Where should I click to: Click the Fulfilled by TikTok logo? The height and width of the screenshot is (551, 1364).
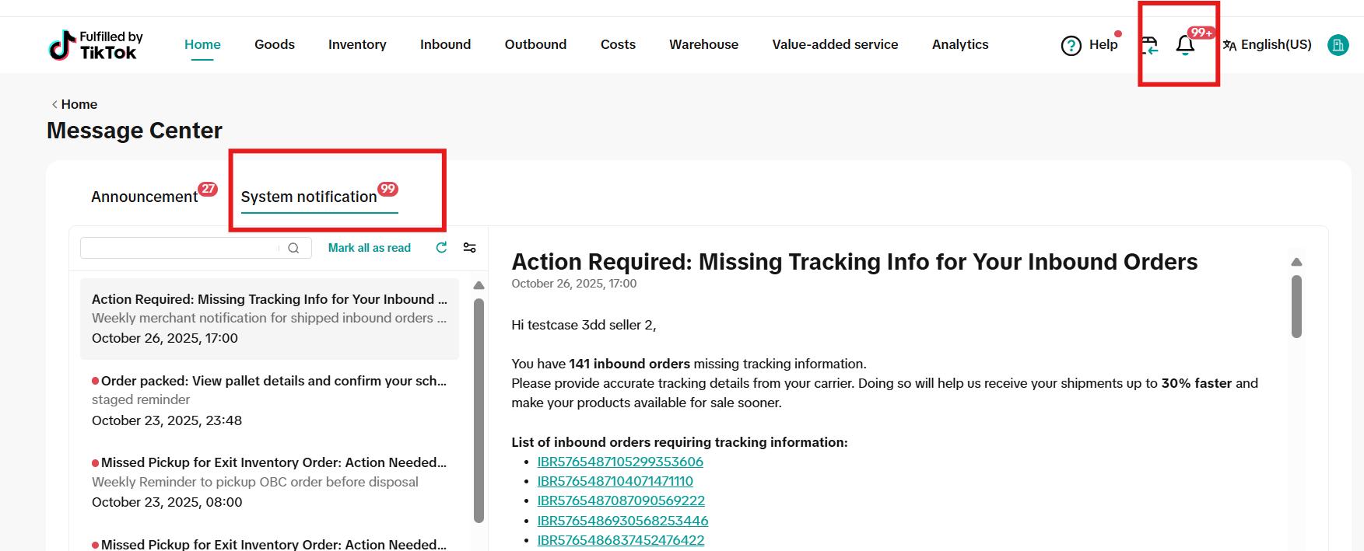point(96,45)
